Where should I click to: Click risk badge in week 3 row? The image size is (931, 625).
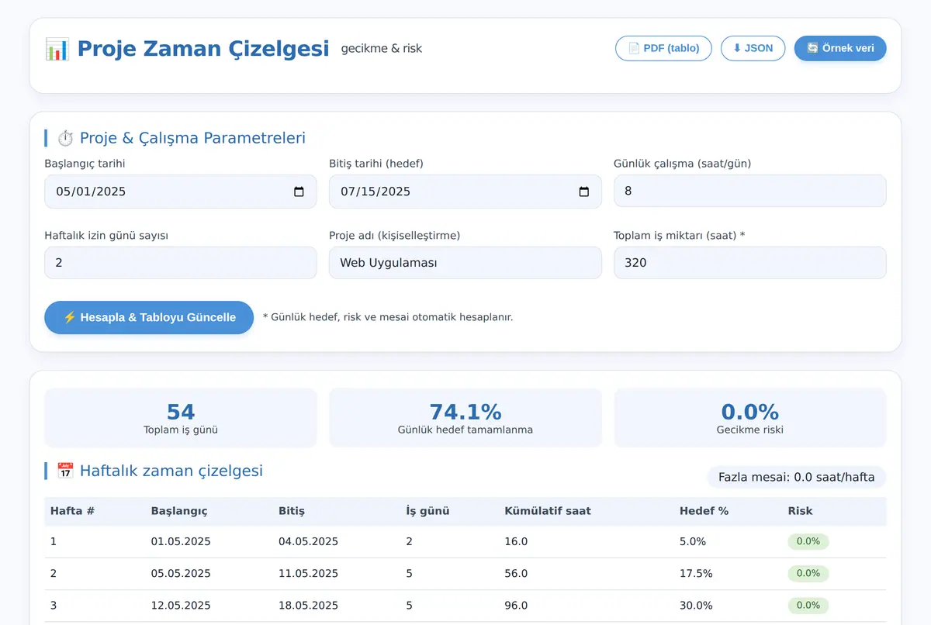[808, 605]
